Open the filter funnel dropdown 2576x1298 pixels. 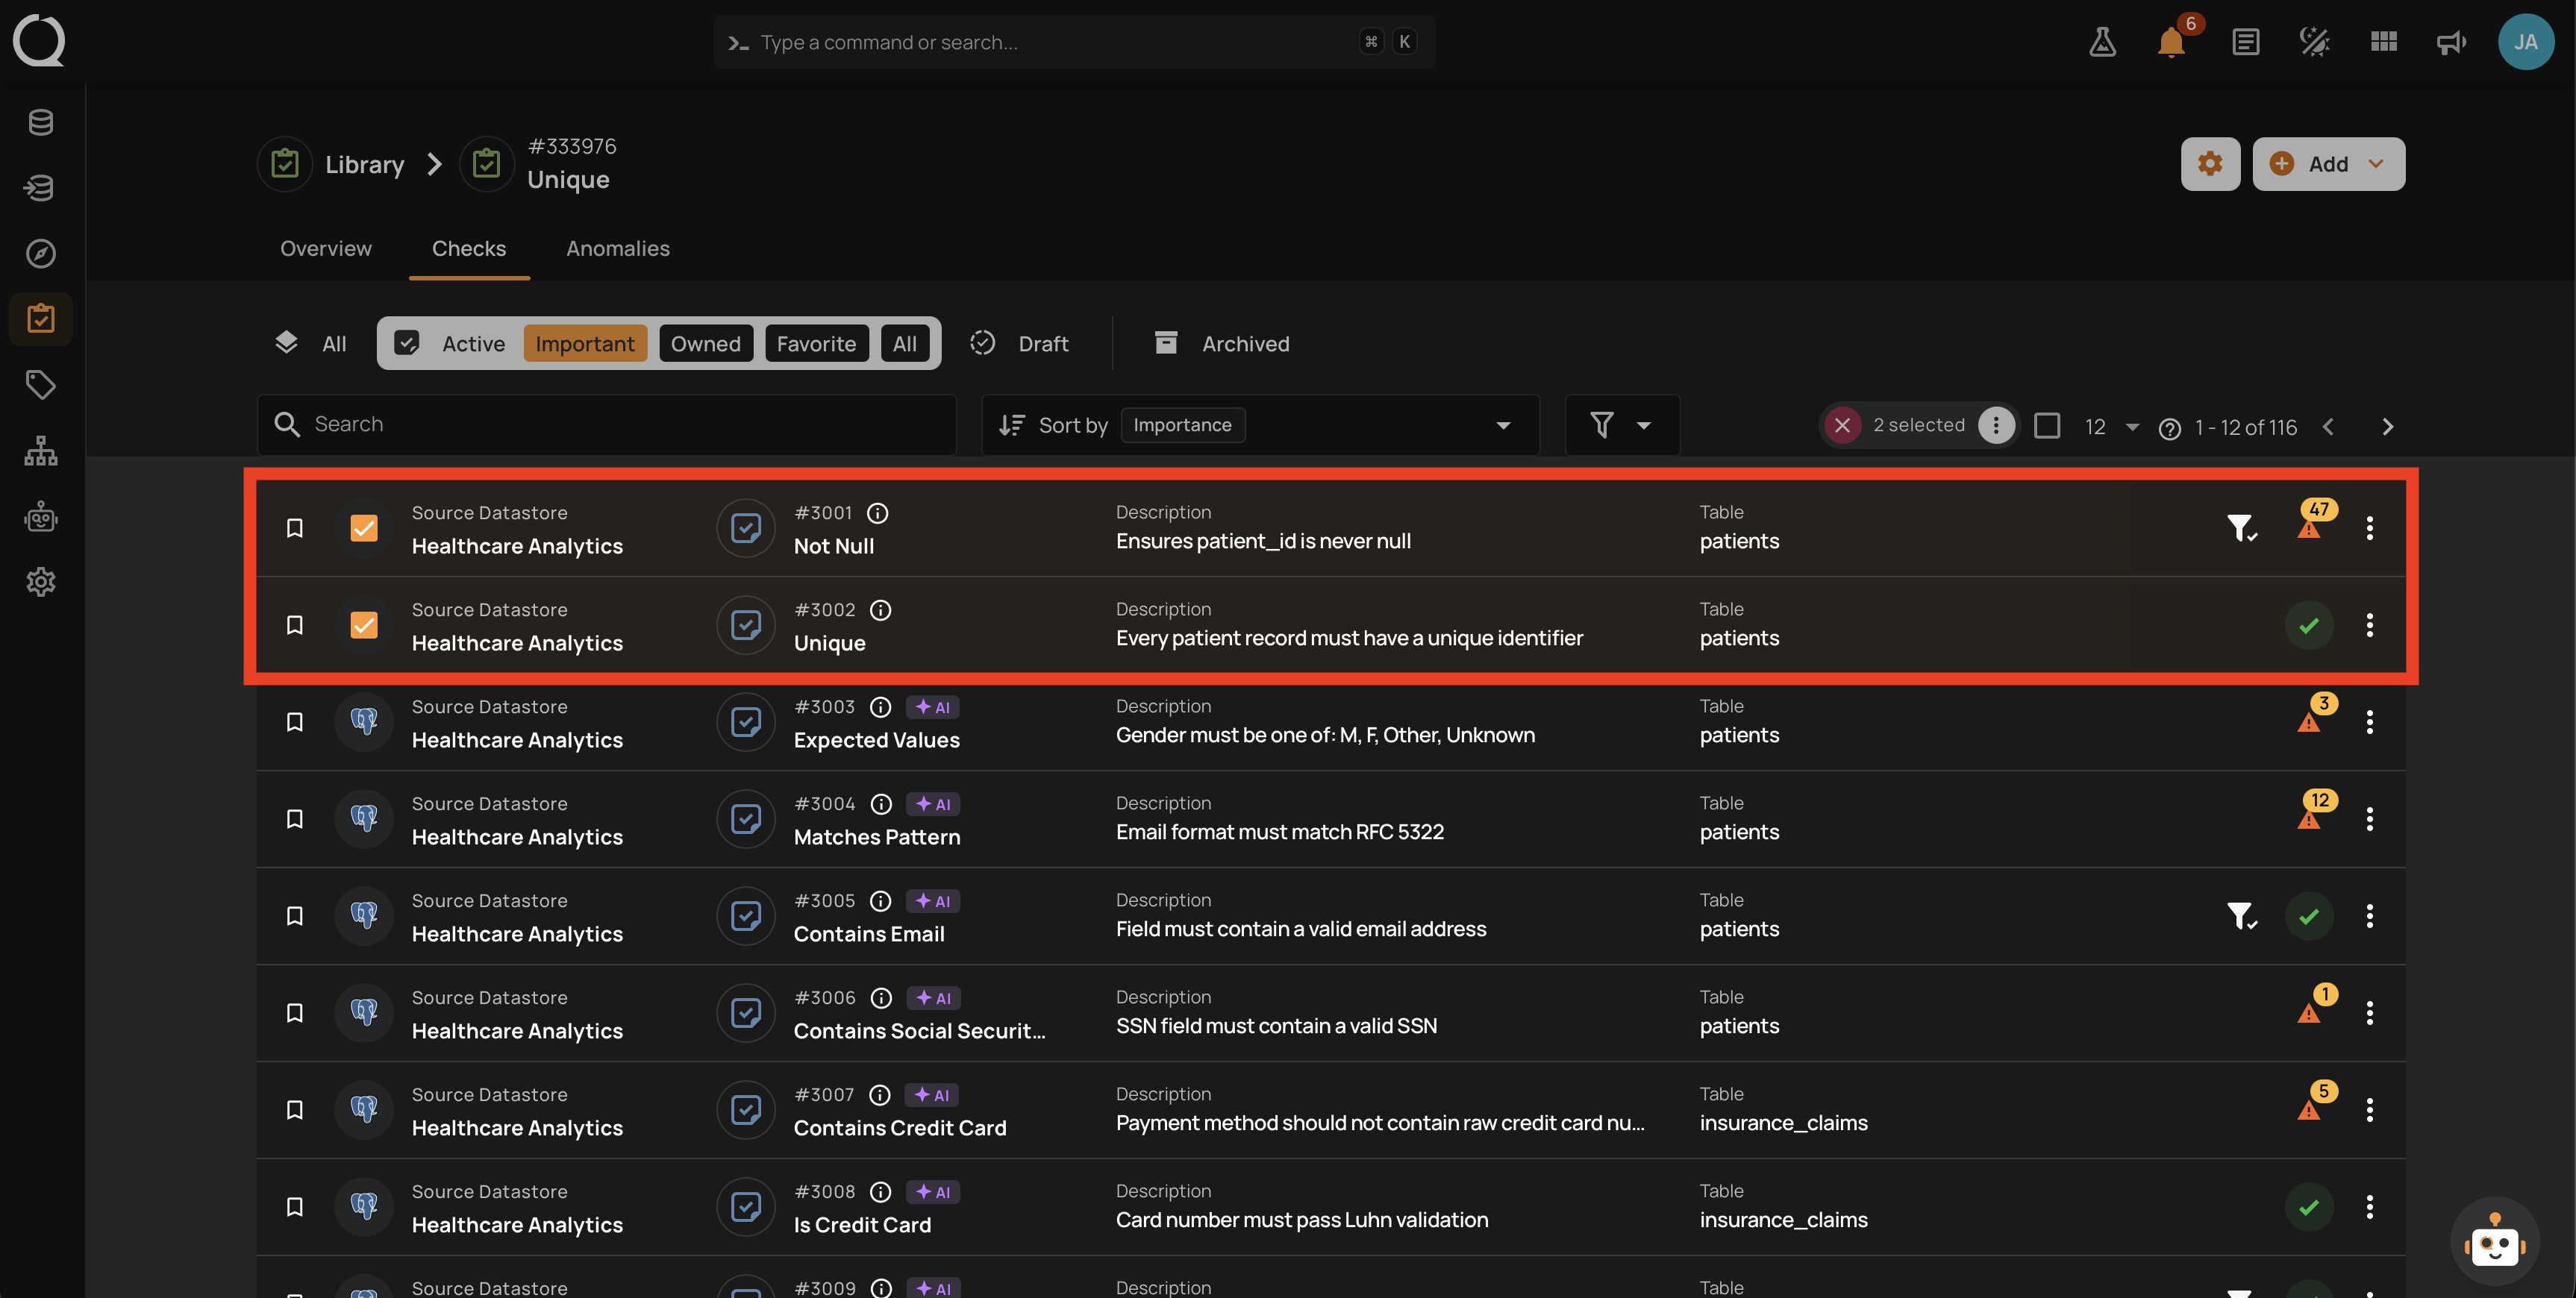click(1621, 425)
